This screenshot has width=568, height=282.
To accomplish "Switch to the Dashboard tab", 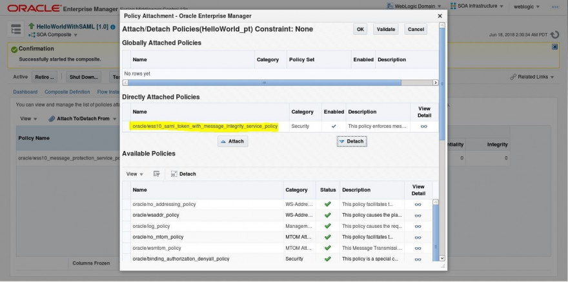I will [25, 92].
